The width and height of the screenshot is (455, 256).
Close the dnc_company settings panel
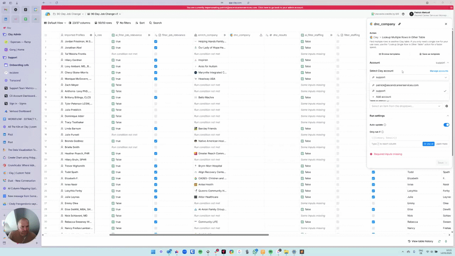pyautogui.click(x=446, y=24)
